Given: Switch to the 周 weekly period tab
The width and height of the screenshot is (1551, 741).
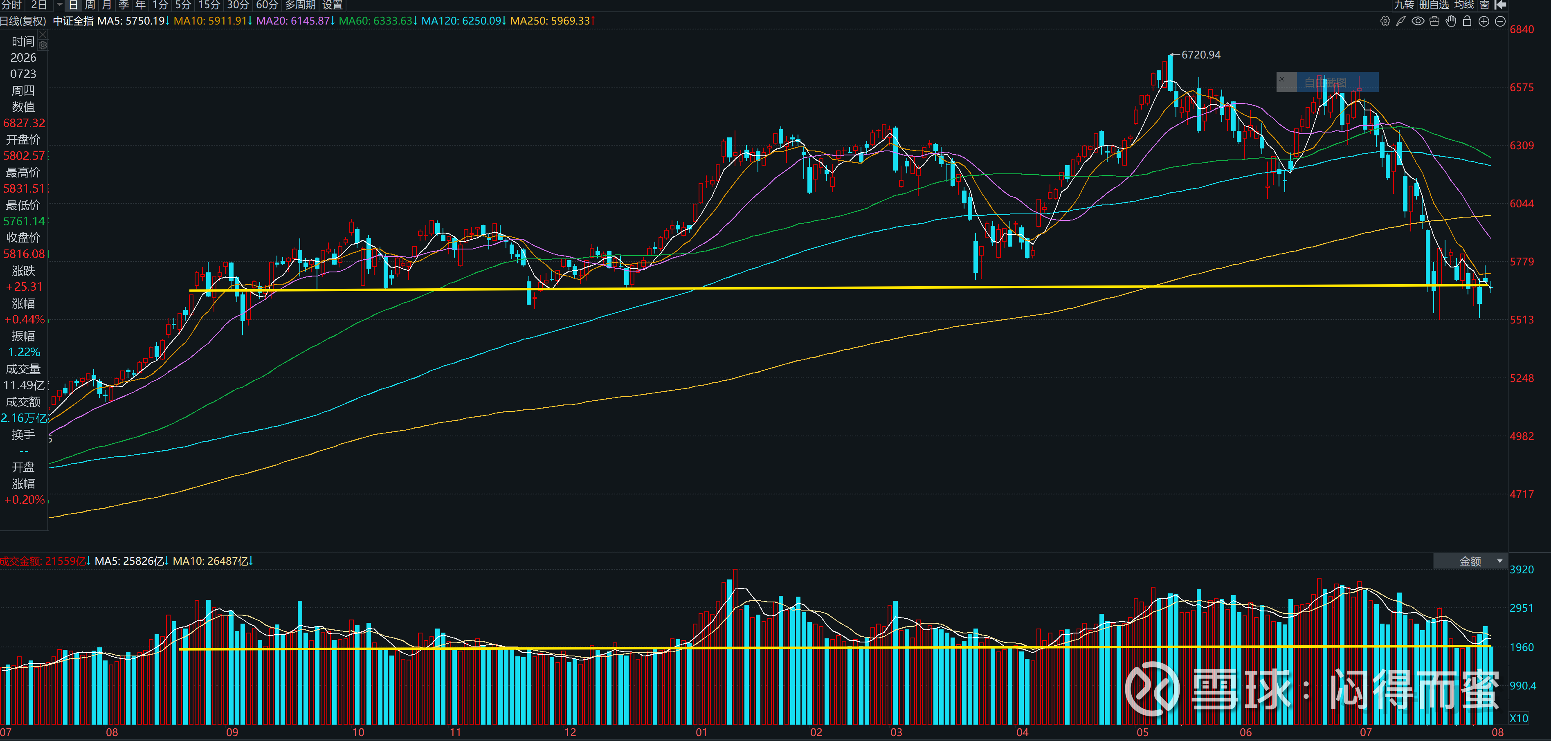Looking at the screenshot, I should coord(90,5).
